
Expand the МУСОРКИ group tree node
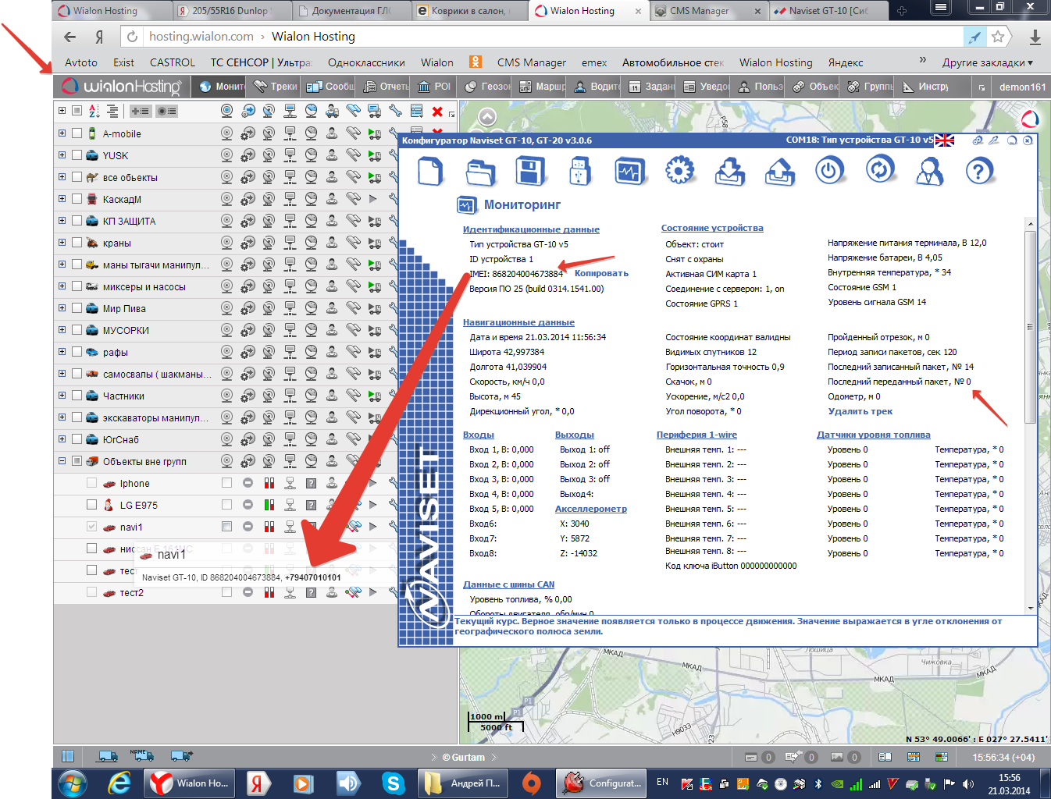click(x=62, y=330)
